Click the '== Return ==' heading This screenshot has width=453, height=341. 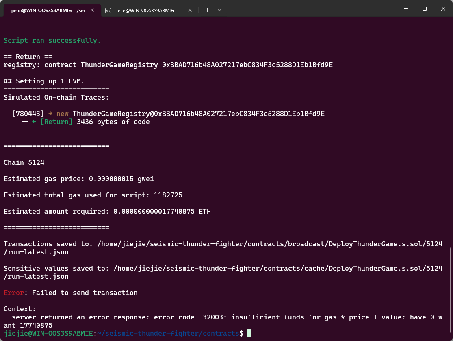coord(28,57)
